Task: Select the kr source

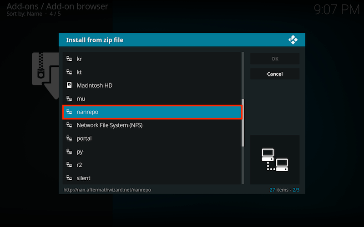Action: (152, 59)
